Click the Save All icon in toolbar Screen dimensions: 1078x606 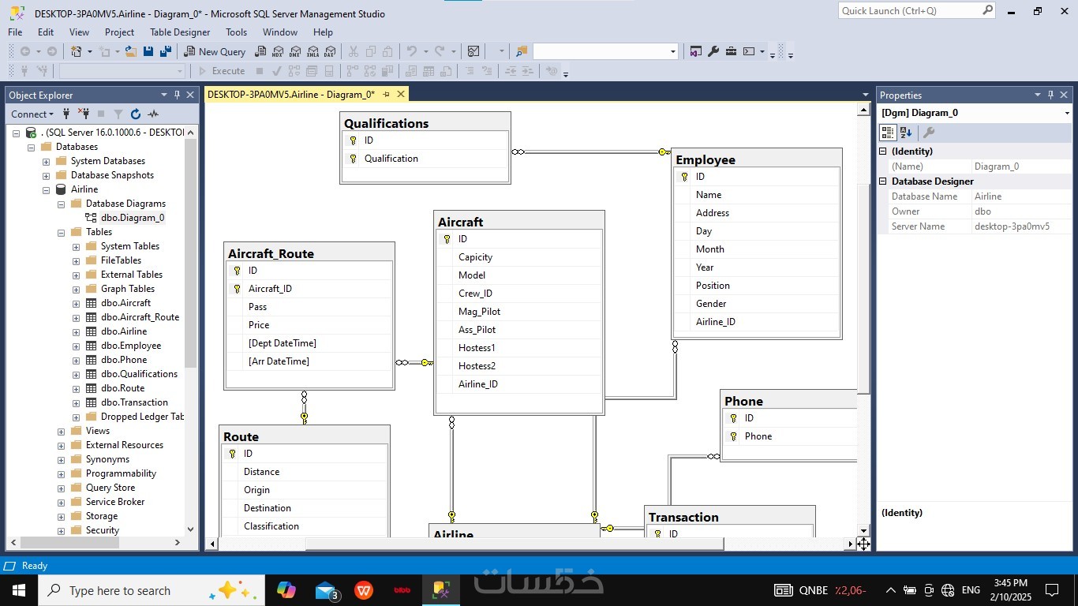click(x=166, y=51)
